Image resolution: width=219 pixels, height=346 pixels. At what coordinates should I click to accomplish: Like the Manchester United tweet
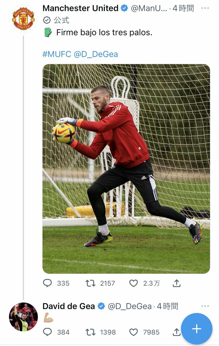point(133,283)
